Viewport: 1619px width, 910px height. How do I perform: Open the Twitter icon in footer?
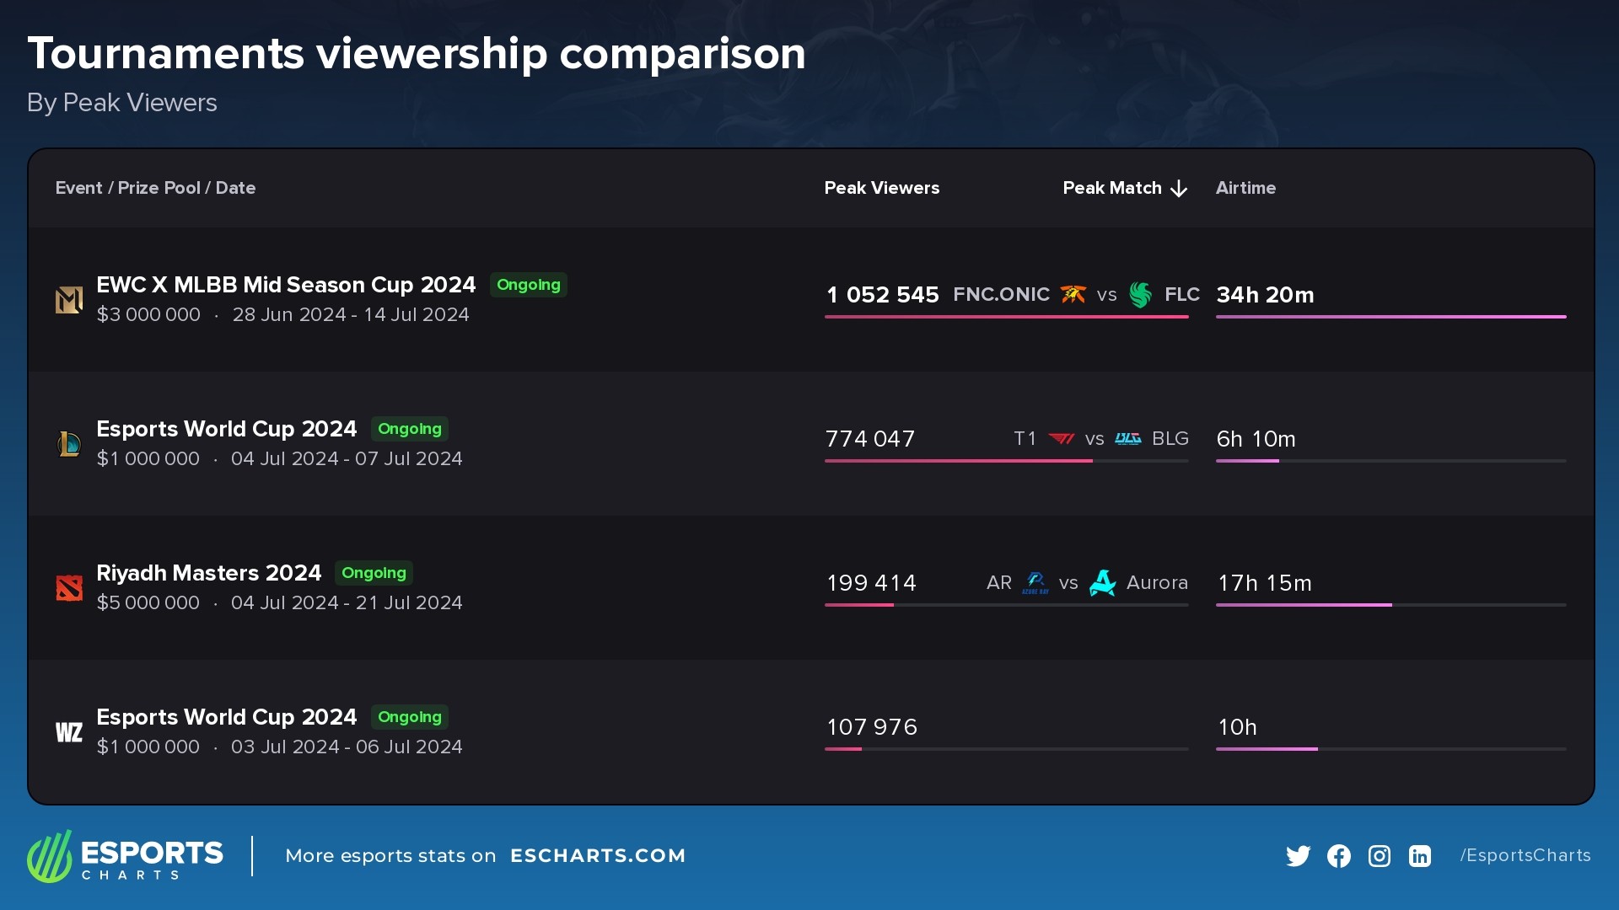[1299, 856]
